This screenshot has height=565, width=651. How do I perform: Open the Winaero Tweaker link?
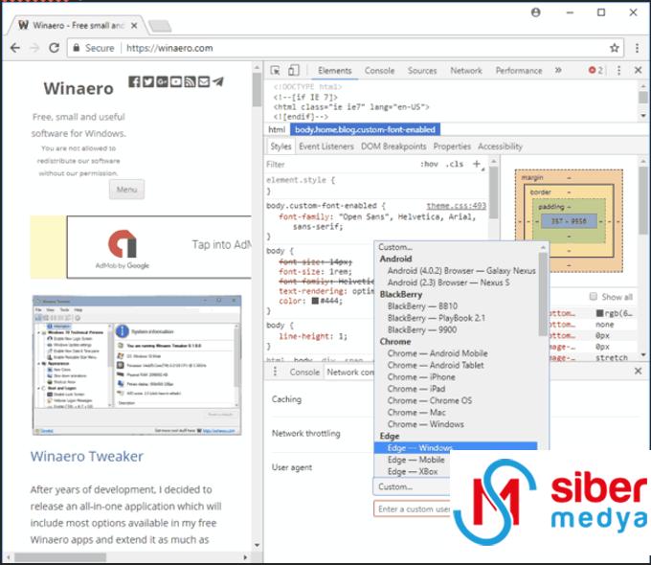pyautogui.click(x=86, y=457)
